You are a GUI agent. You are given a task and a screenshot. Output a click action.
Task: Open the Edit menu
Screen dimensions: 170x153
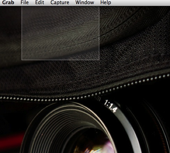pyautogui.click(x=40, y=2)
